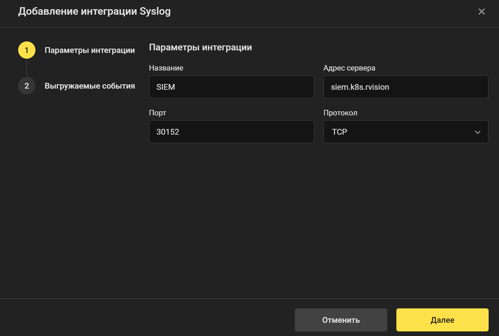Click the dialog title Добавление интеграции Syslog
Image resolution: width=499 pixels, height=336 pixels.
(95, 11)
